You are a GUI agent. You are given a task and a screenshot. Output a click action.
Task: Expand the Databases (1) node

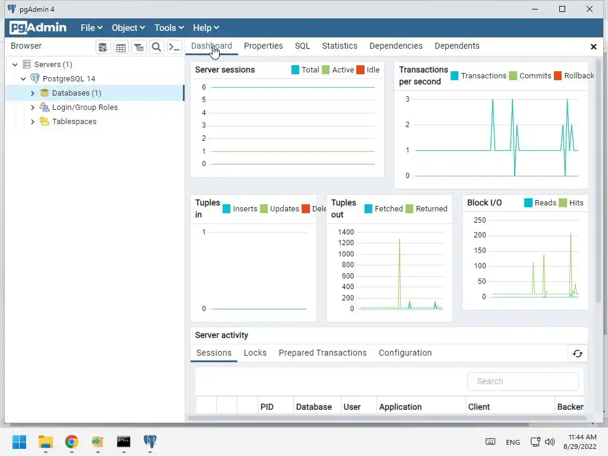coord(33,93)
